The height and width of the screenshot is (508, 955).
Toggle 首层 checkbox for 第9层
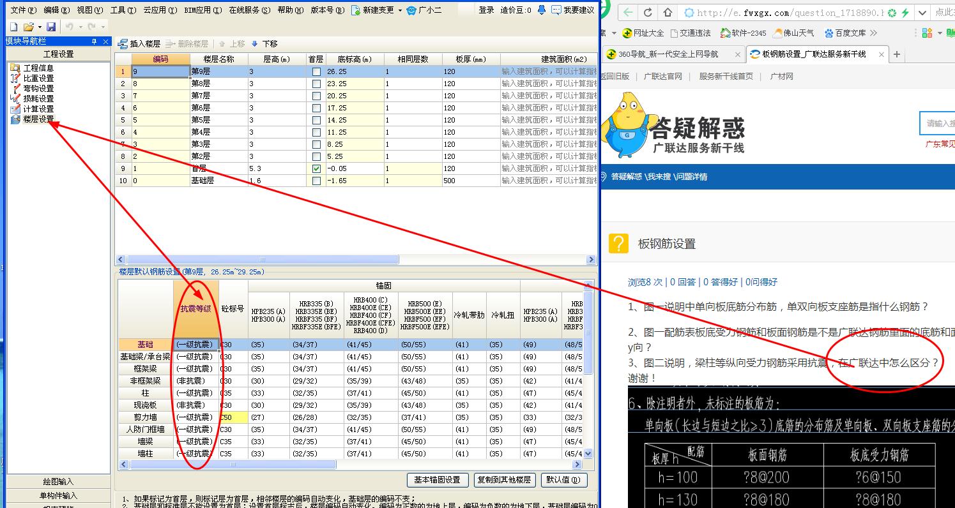(316, 71)
